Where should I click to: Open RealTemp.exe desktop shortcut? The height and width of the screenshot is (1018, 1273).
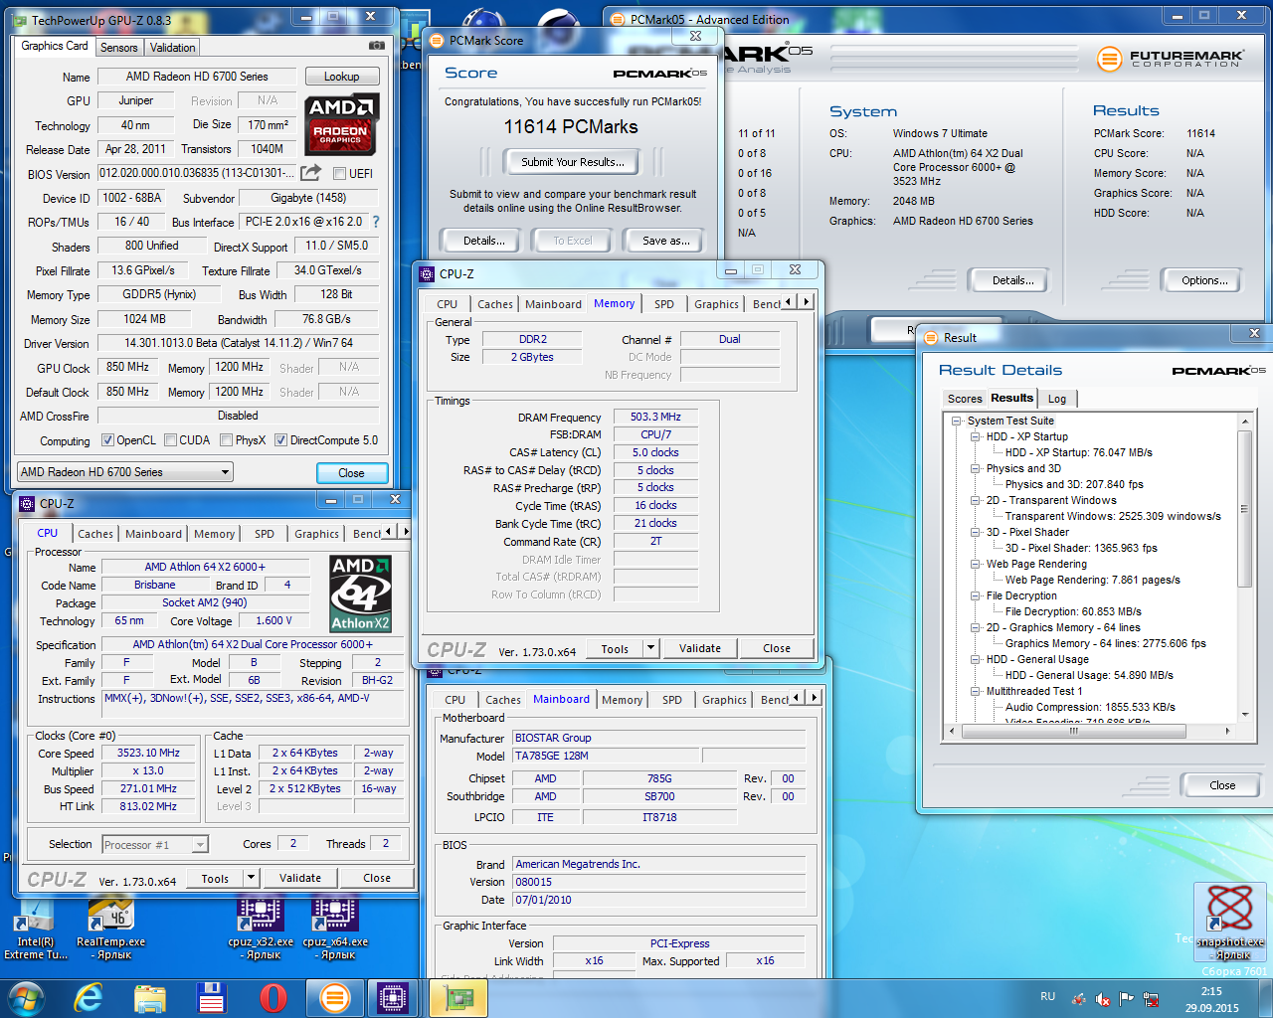click(x=111, y=929)
